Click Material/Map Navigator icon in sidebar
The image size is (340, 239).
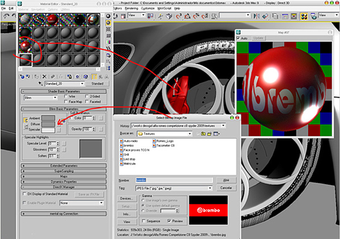click(x=108, y=68)
